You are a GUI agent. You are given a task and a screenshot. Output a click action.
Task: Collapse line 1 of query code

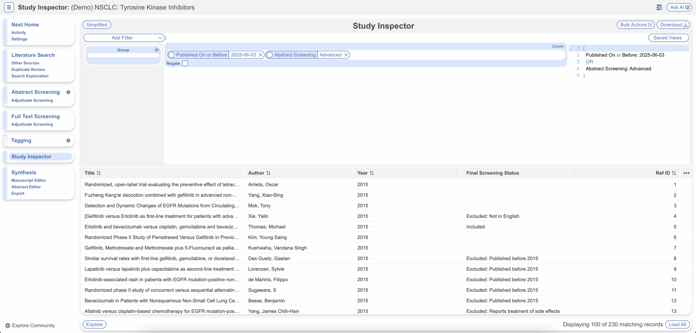click(x=571, y=49)
